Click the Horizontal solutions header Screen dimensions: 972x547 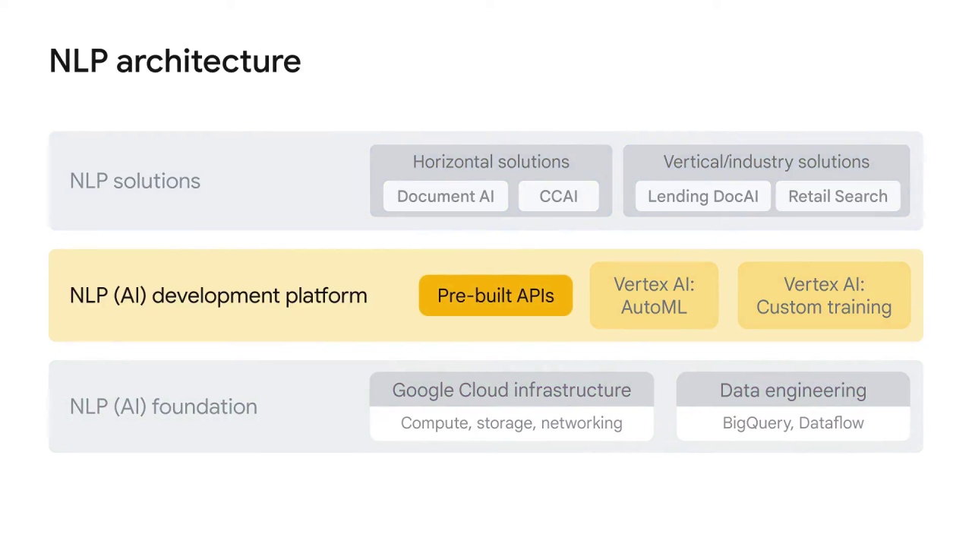(491, 162)
